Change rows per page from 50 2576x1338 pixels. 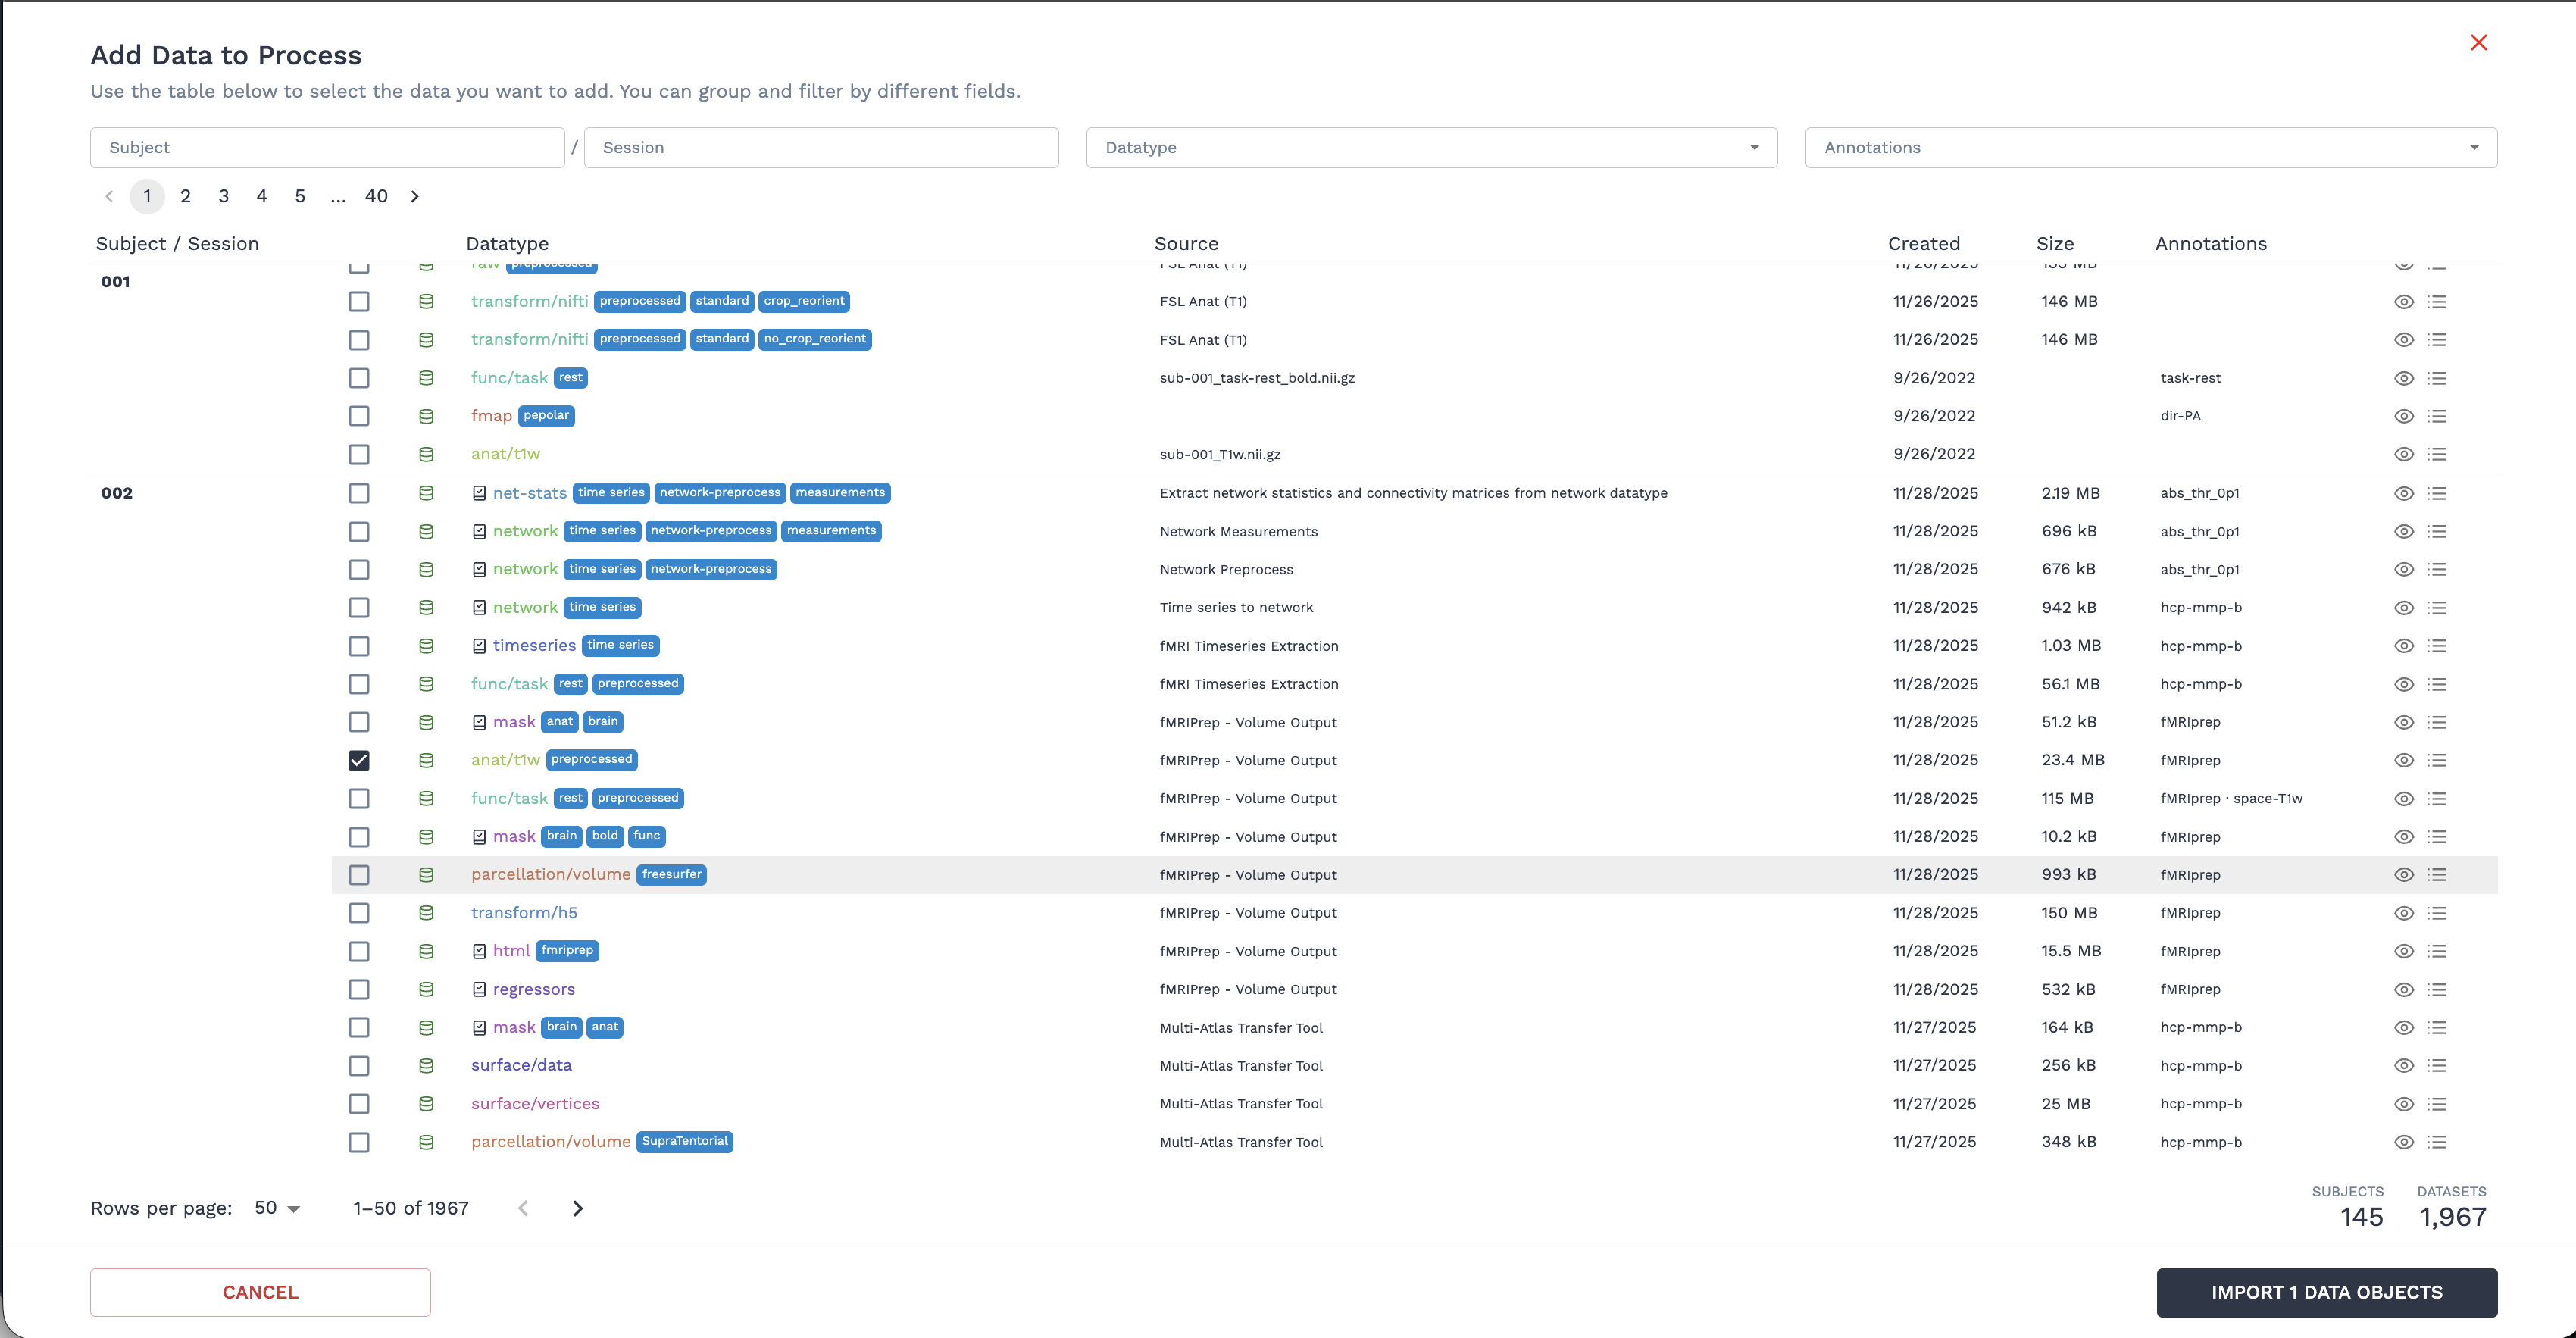tap(277, 1208)
